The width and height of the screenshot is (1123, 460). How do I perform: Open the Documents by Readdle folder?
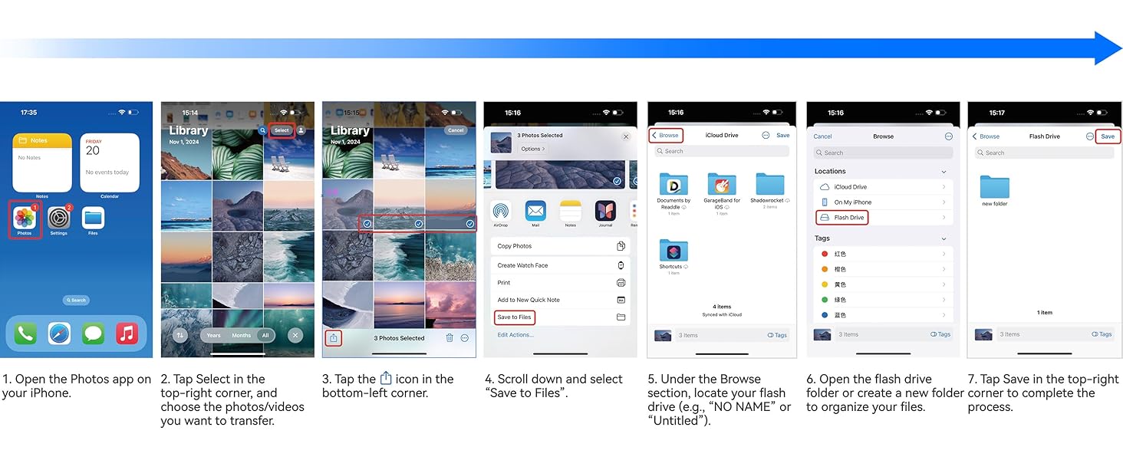tap(673, 193)
